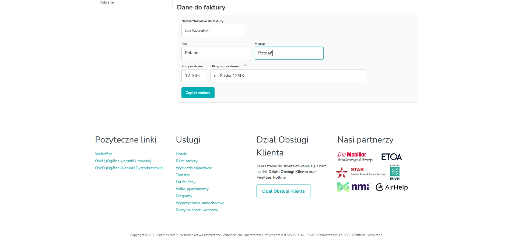Open OWU (Ogólne warunki Umowne) link
Image resolution: width=508 pixels, height=250 pixels.
coord(123,161)
